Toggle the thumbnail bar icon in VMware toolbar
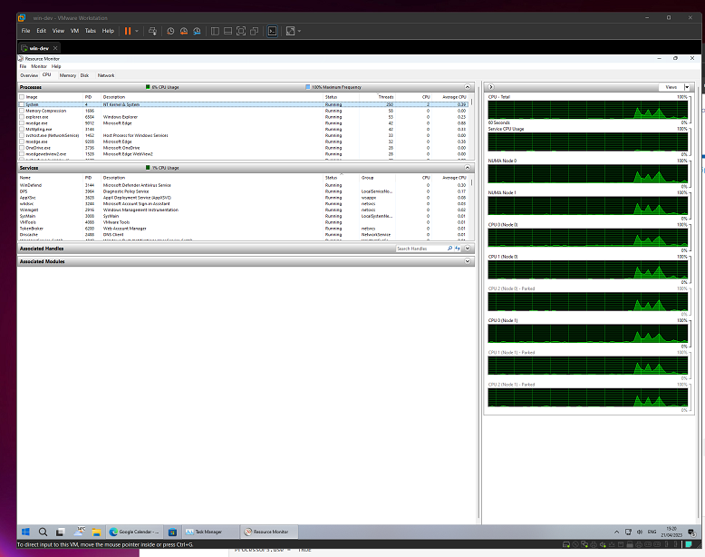This screenshot has width=705, height=557. 228,31
